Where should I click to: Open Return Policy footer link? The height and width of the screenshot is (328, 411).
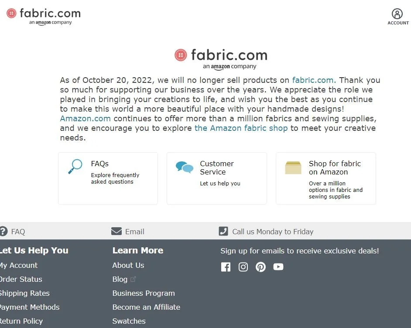click(21, 321)
